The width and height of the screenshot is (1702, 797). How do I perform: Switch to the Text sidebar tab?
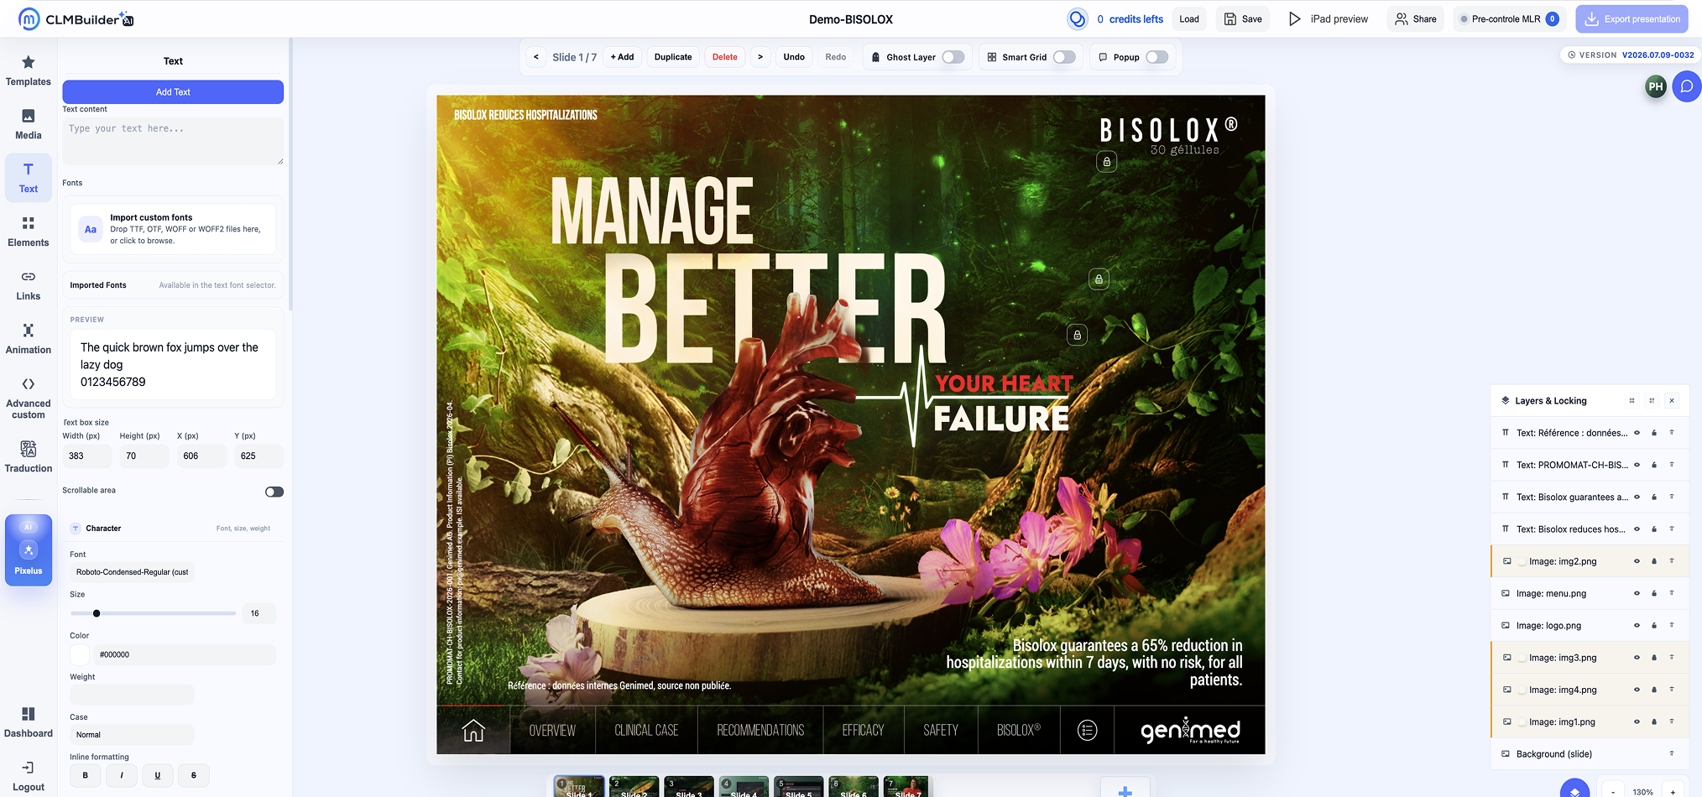pyautogui.click(x=29, y=178)
